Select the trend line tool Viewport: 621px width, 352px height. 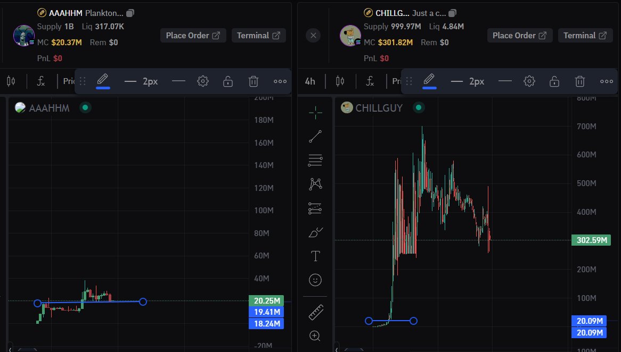click(315, 137)
